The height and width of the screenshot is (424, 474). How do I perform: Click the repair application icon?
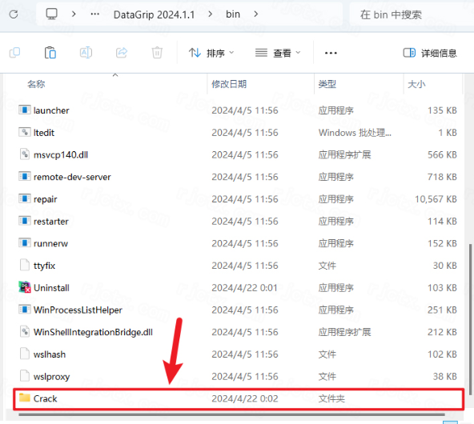(25, 198)
